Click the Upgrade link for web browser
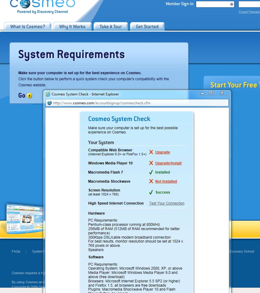The image size is (260, 293). tap(162, 152)
